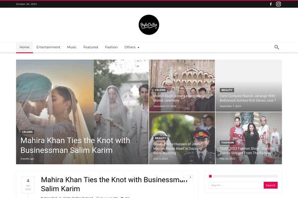Open the Instagram profile icon
Image resolution: width=298 pixels, height=198 pixels.
click(x=279, y=4)
